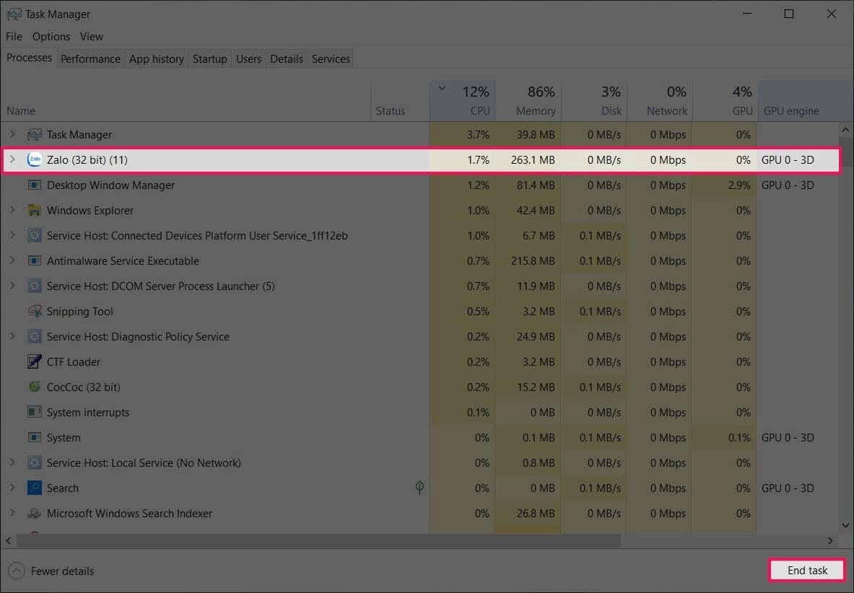The image size is (854, 593).
Task: Click the horizontal scrollbar right arrow
Action: click(x=830, y=540)
